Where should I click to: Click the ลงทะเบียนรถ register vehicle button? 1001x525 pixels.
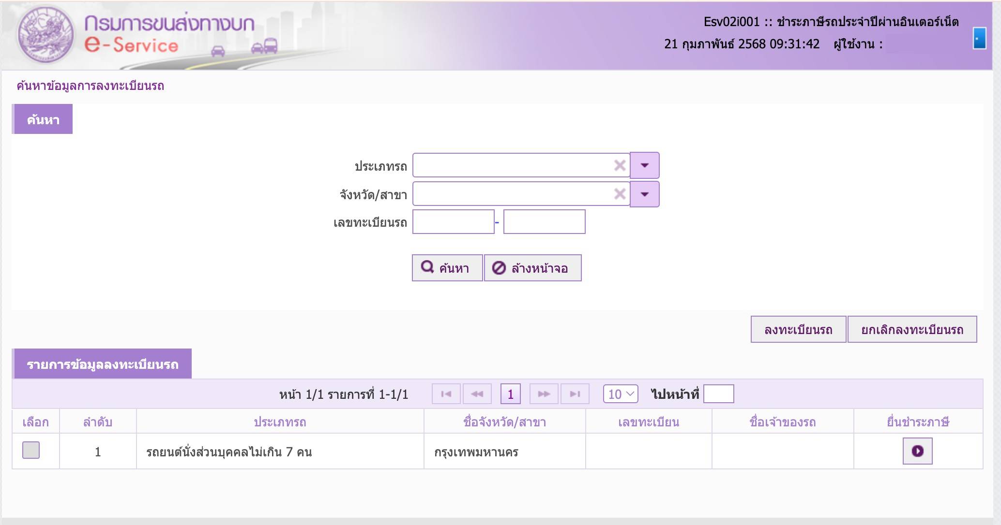[798, 330]
